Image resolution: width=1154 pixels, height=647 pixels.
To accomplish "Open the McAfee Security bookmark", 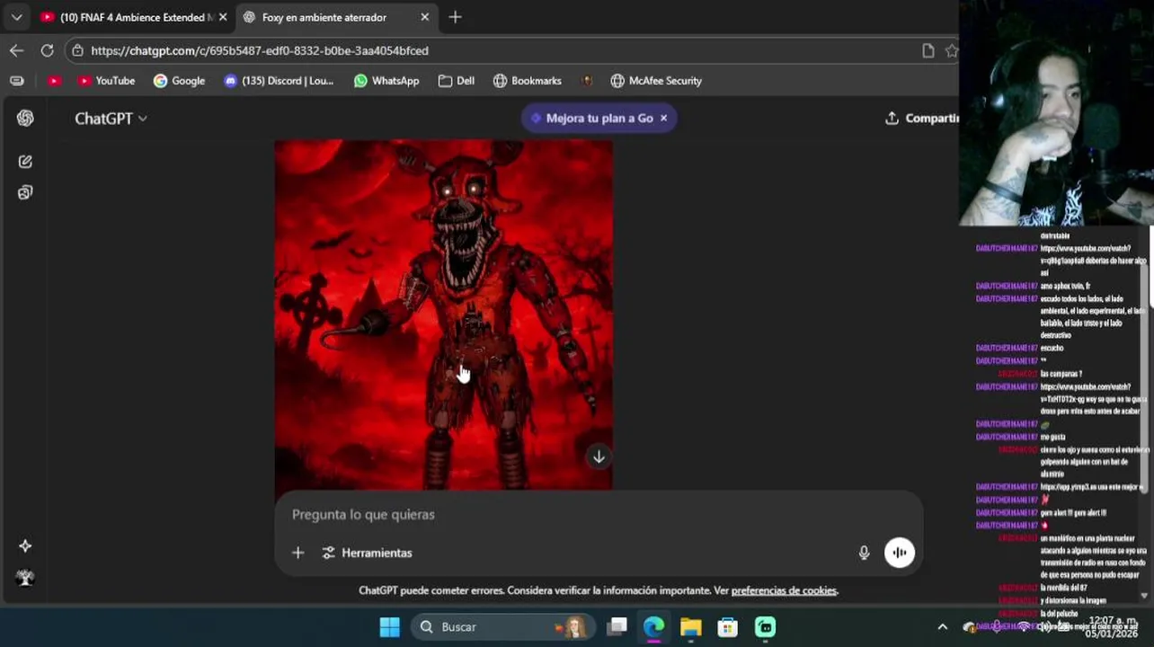I will 656,81.
